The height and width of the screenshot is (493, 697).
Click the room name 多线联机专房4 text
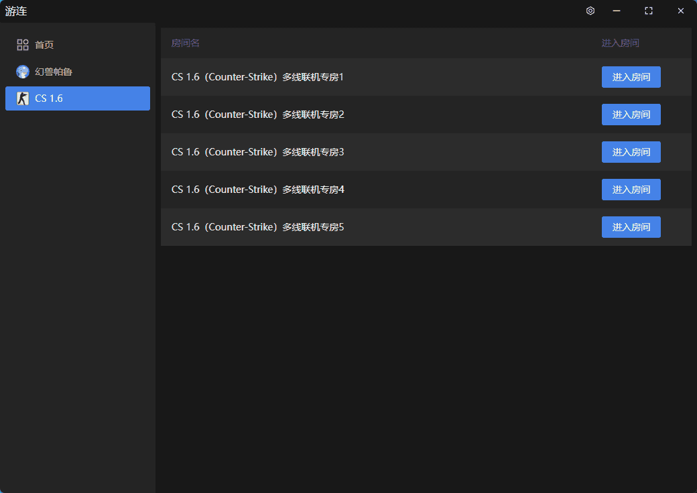[x=258, y=190]
